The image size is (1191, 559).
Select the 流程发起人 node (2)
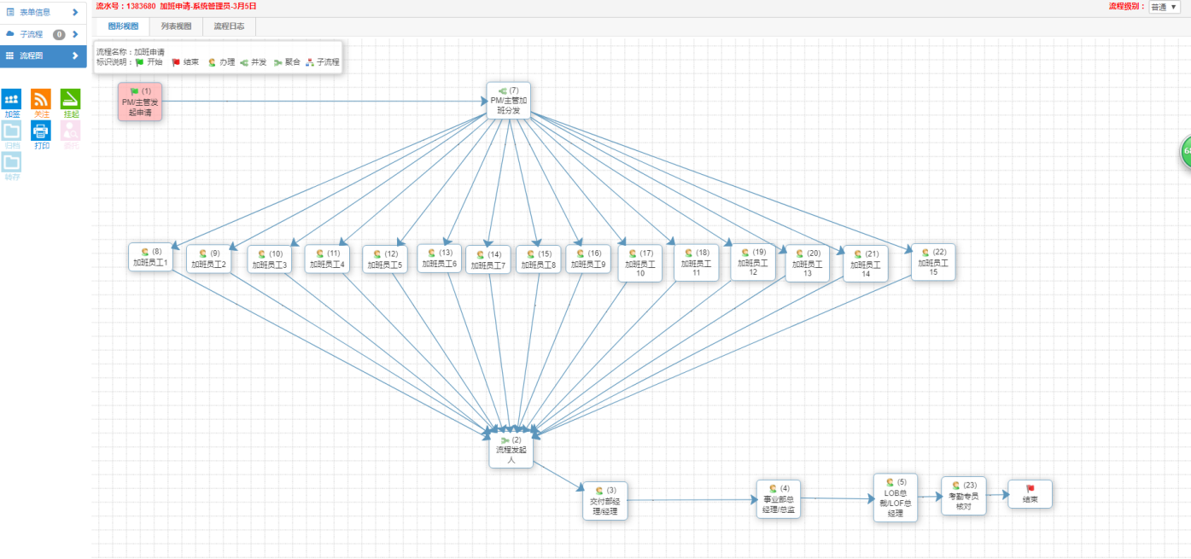coord(511,447)
